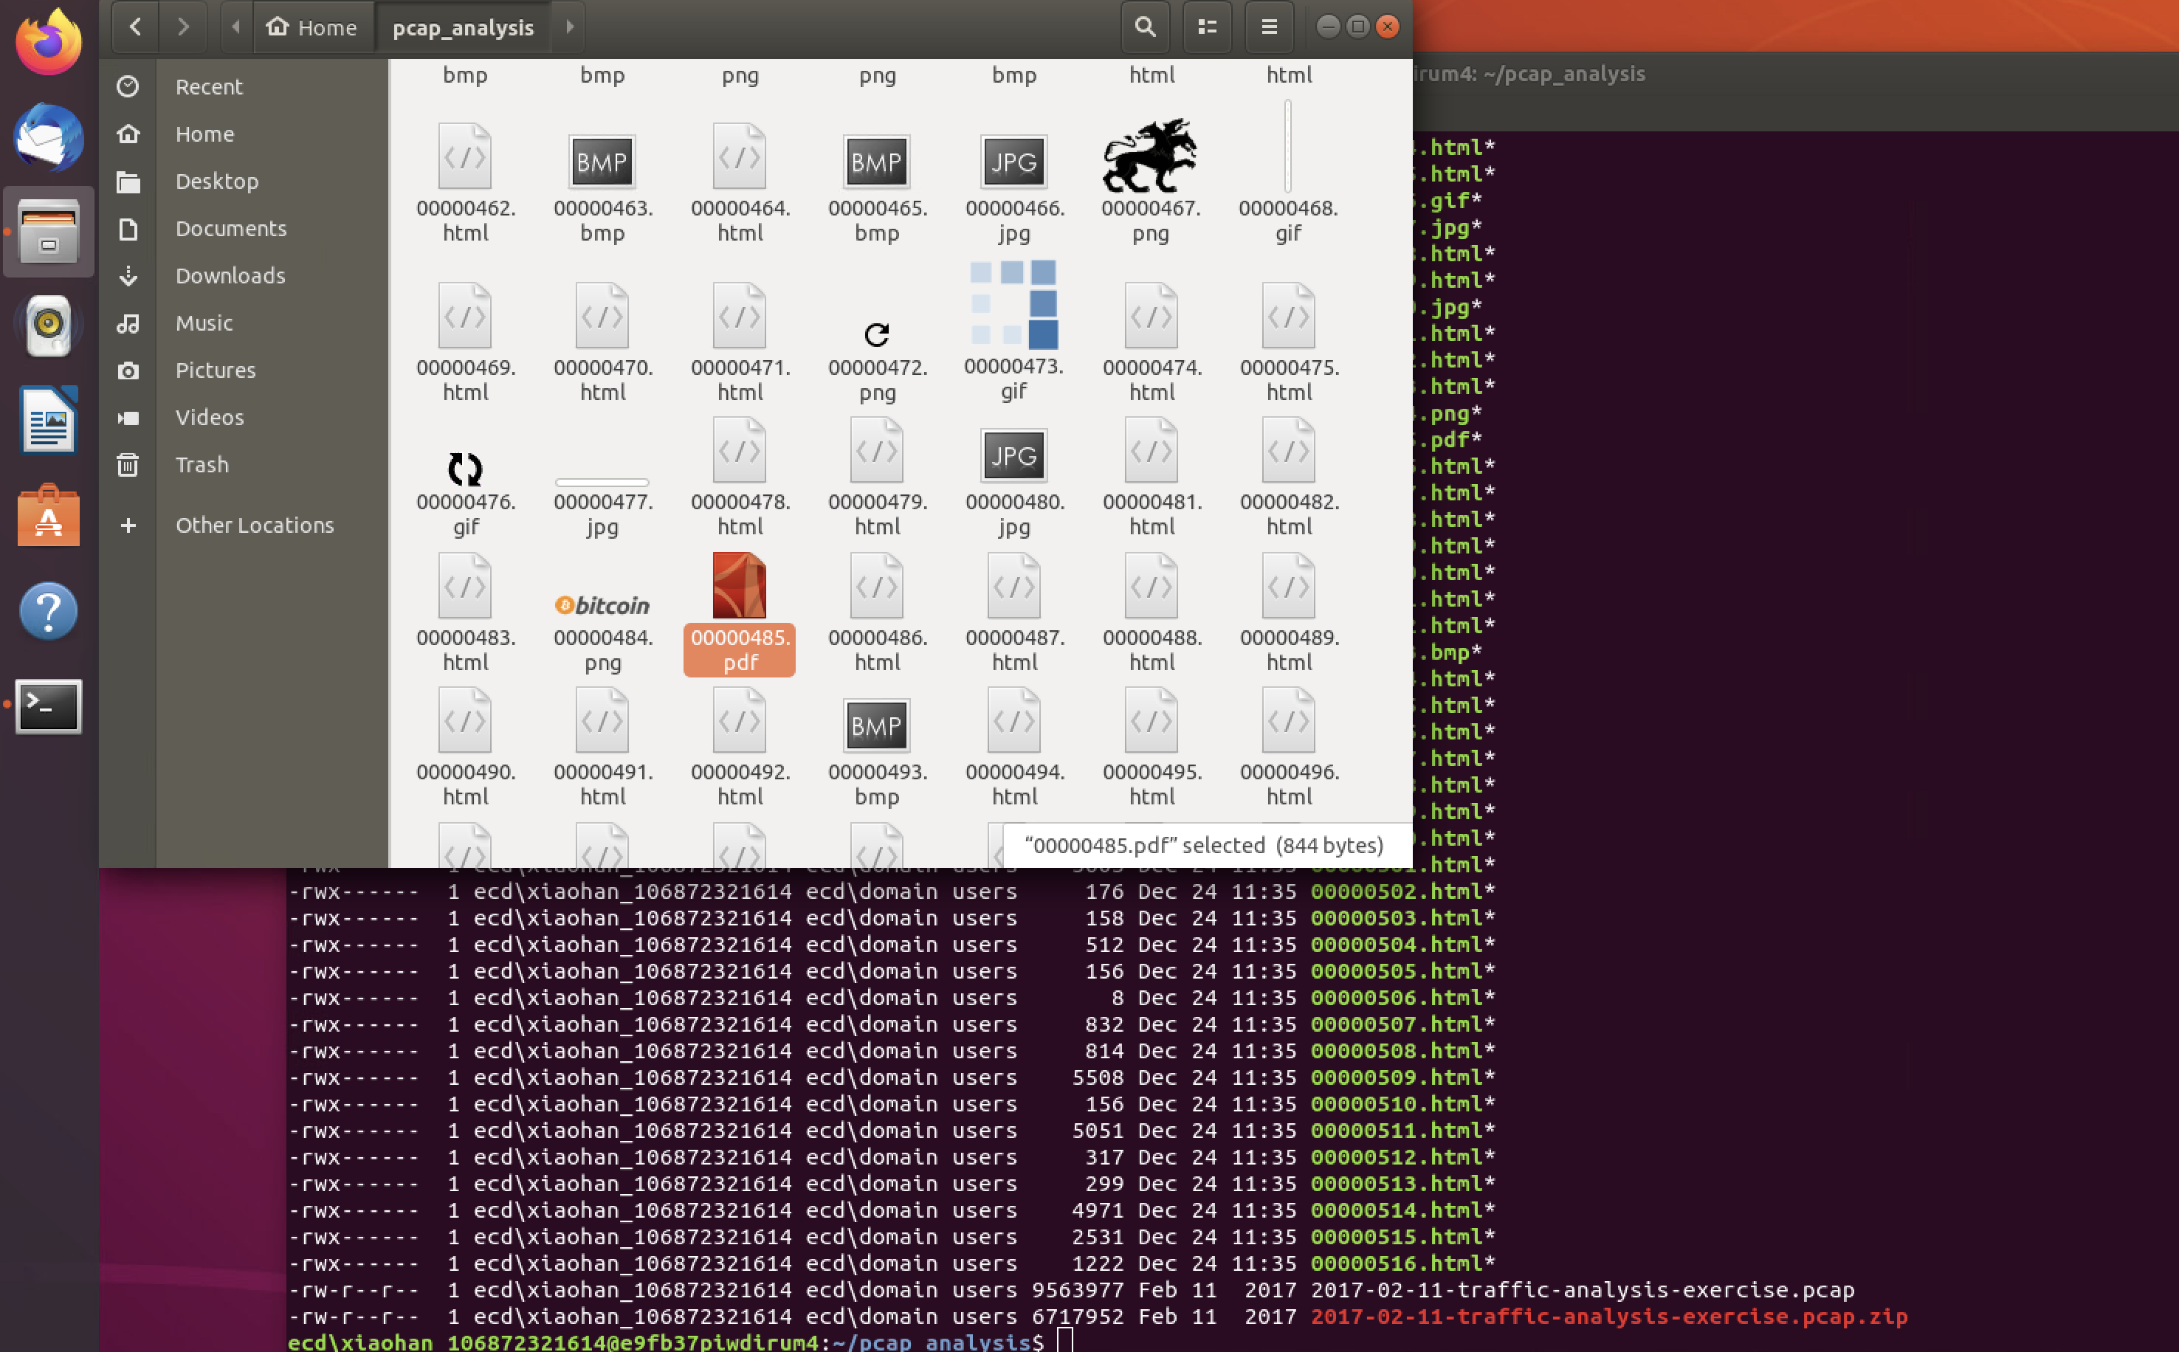Click pcap_analysis path bar button

[463, 27]
